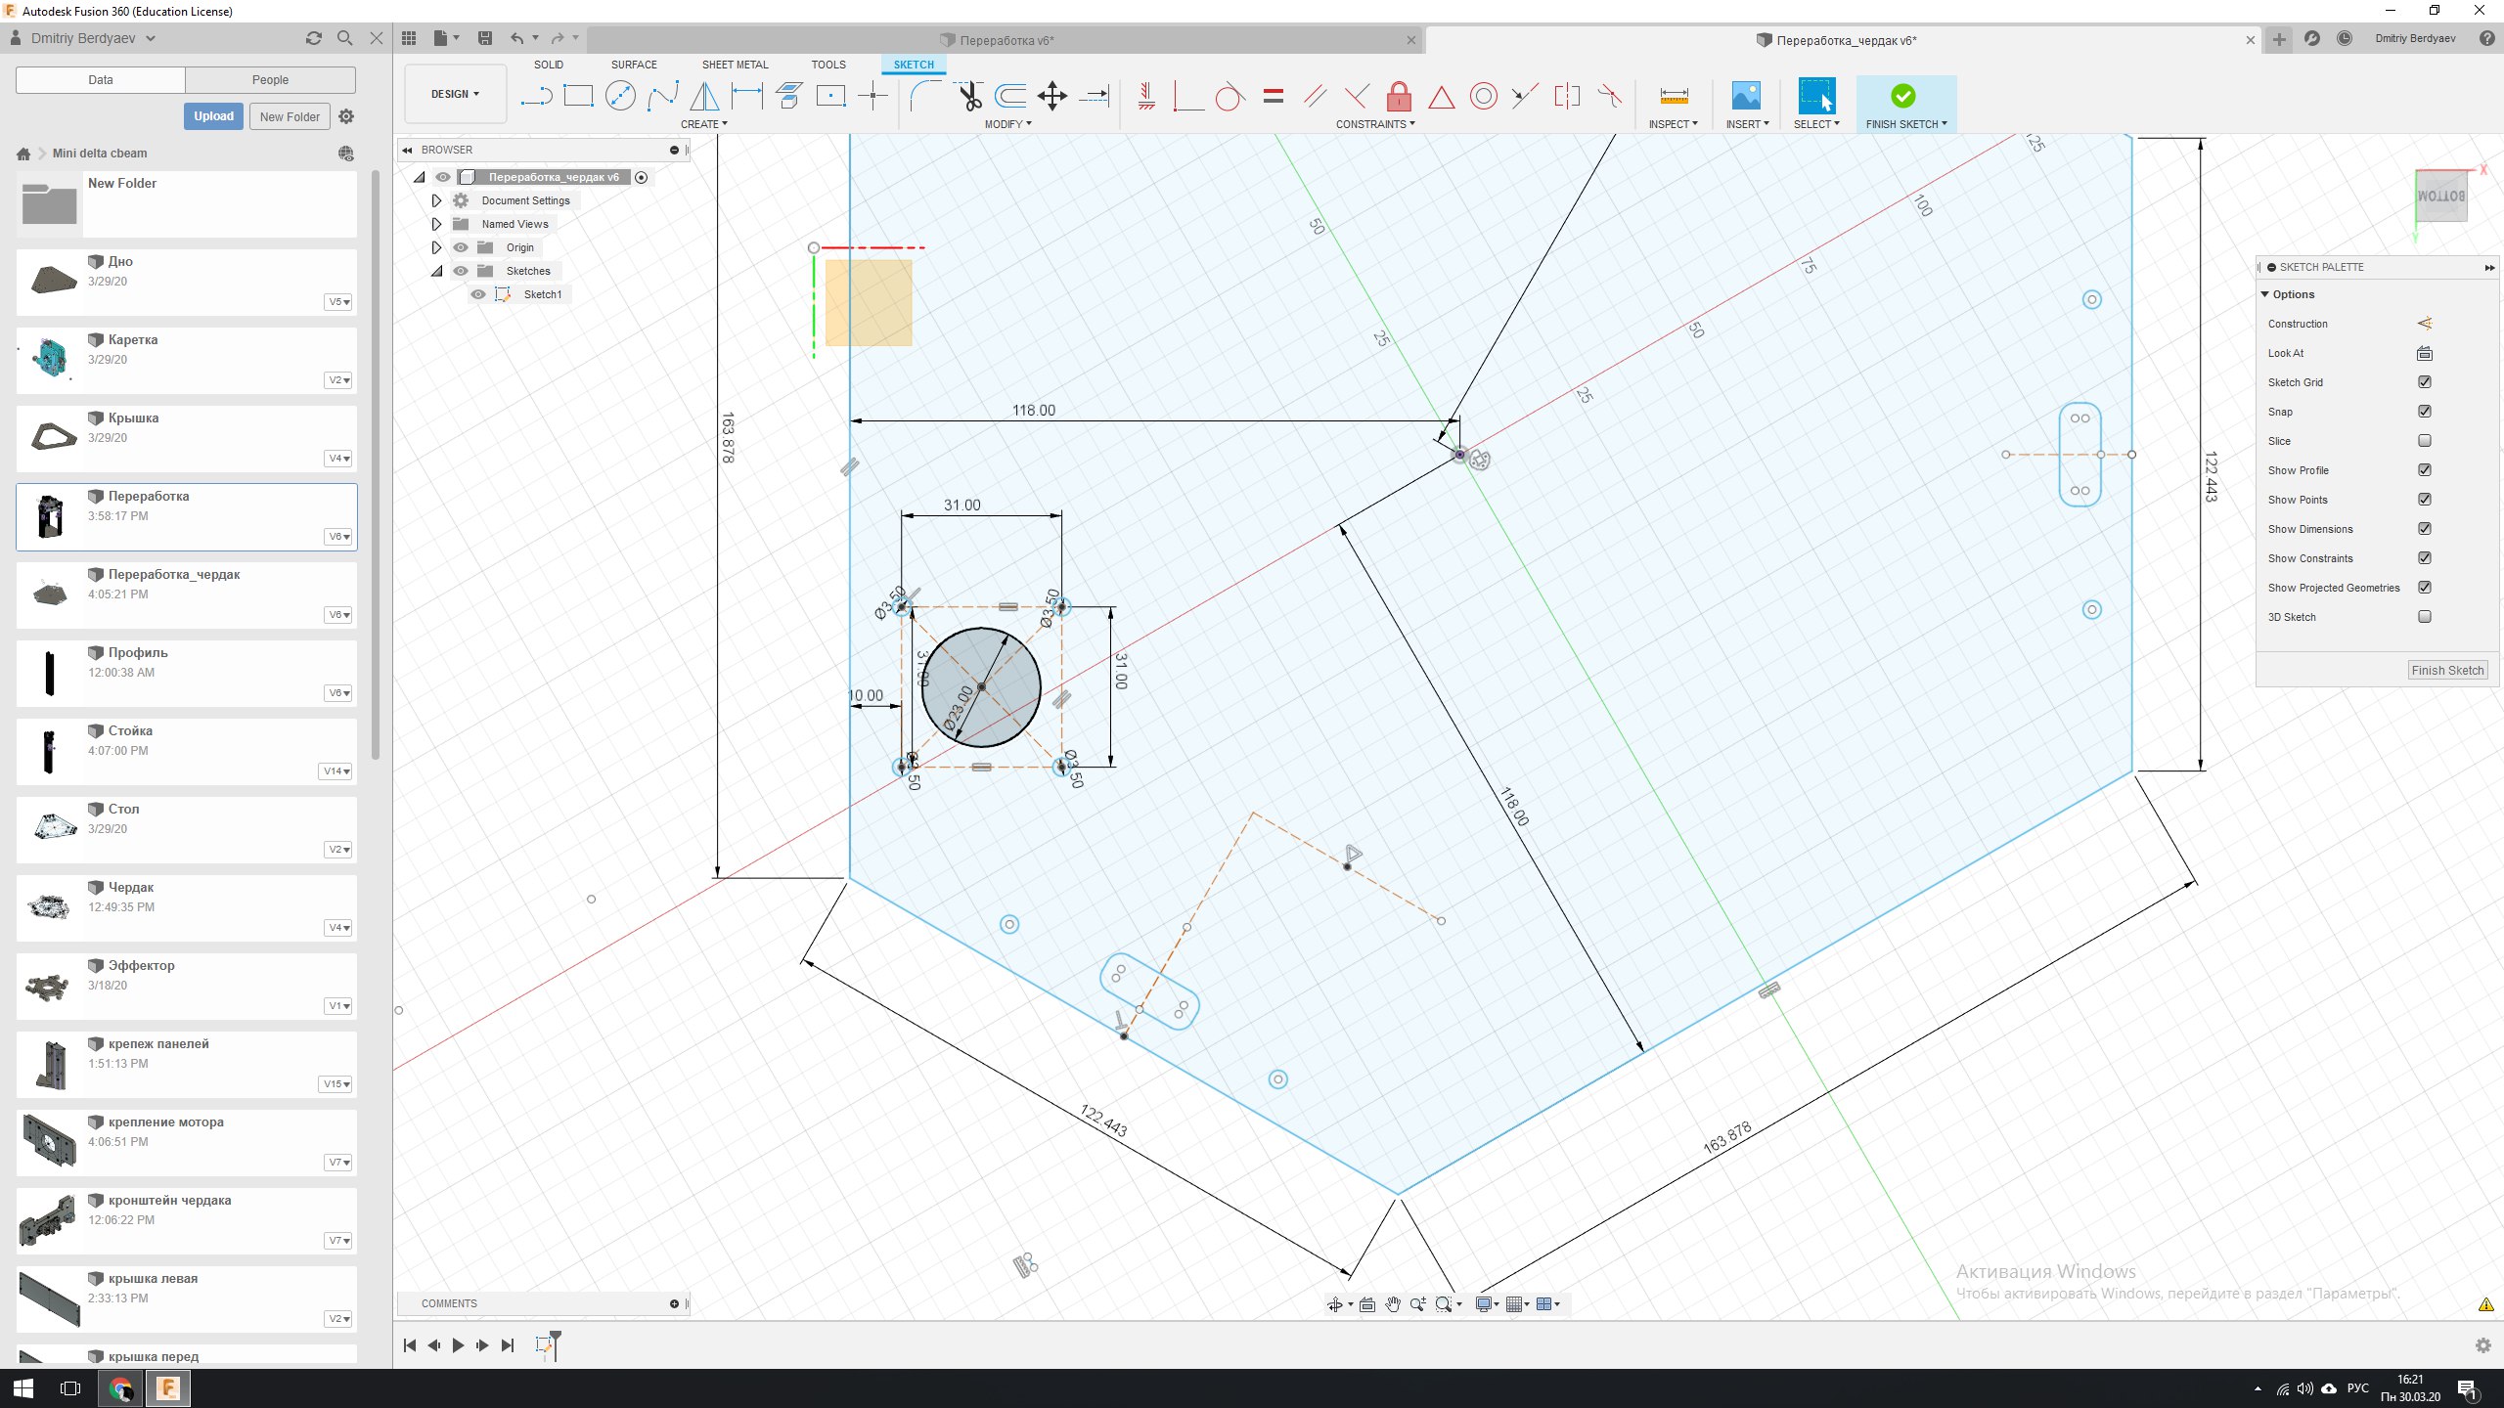The height and width of the screenshot is (1408, 2504).
Task: Enable the Slice checkbox
Action: pyautogui.click(x=2425, y=441)
